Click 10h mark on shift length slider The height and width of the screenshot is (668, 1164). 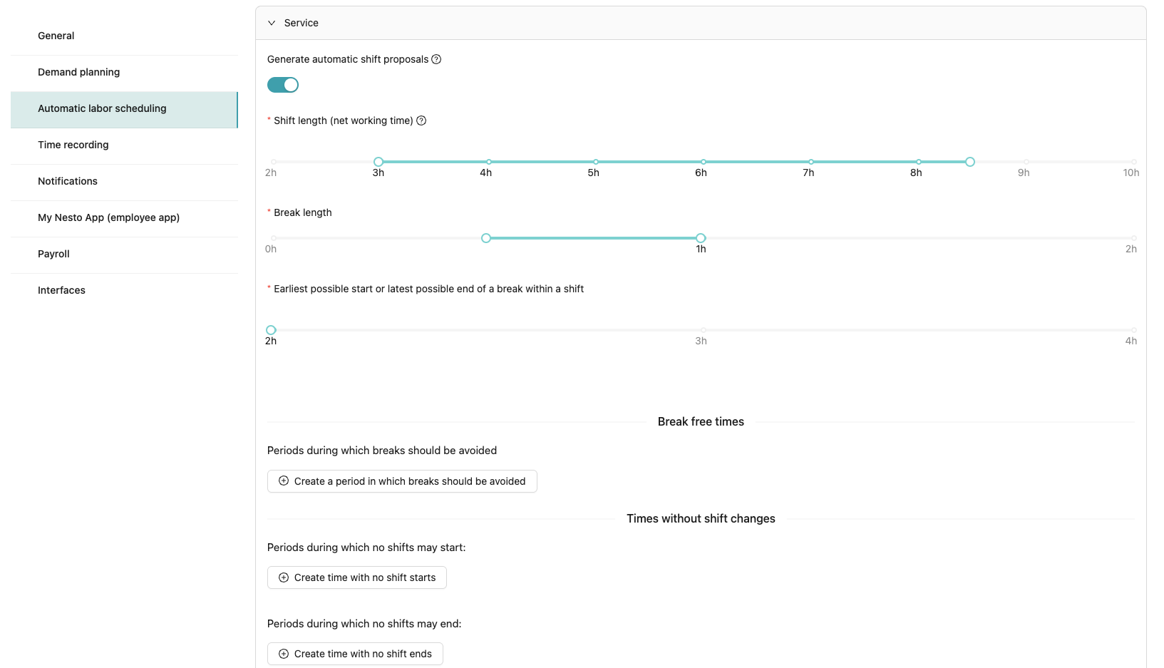coord(1133,162)
